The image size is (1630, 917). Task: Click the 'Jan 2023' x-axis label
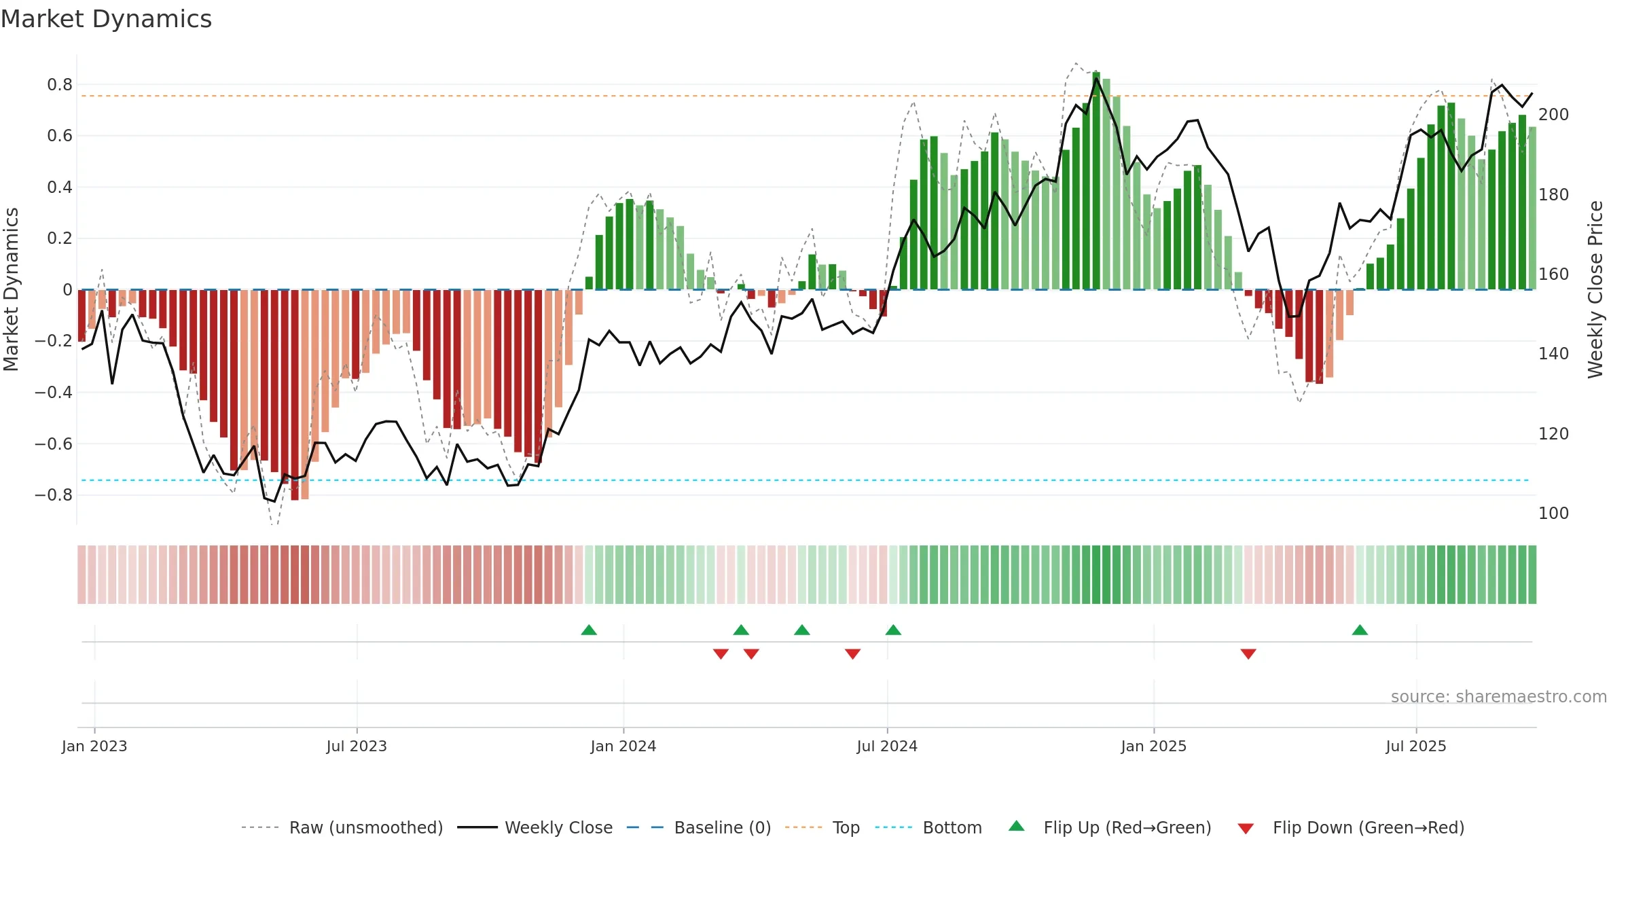click(94, 746)
